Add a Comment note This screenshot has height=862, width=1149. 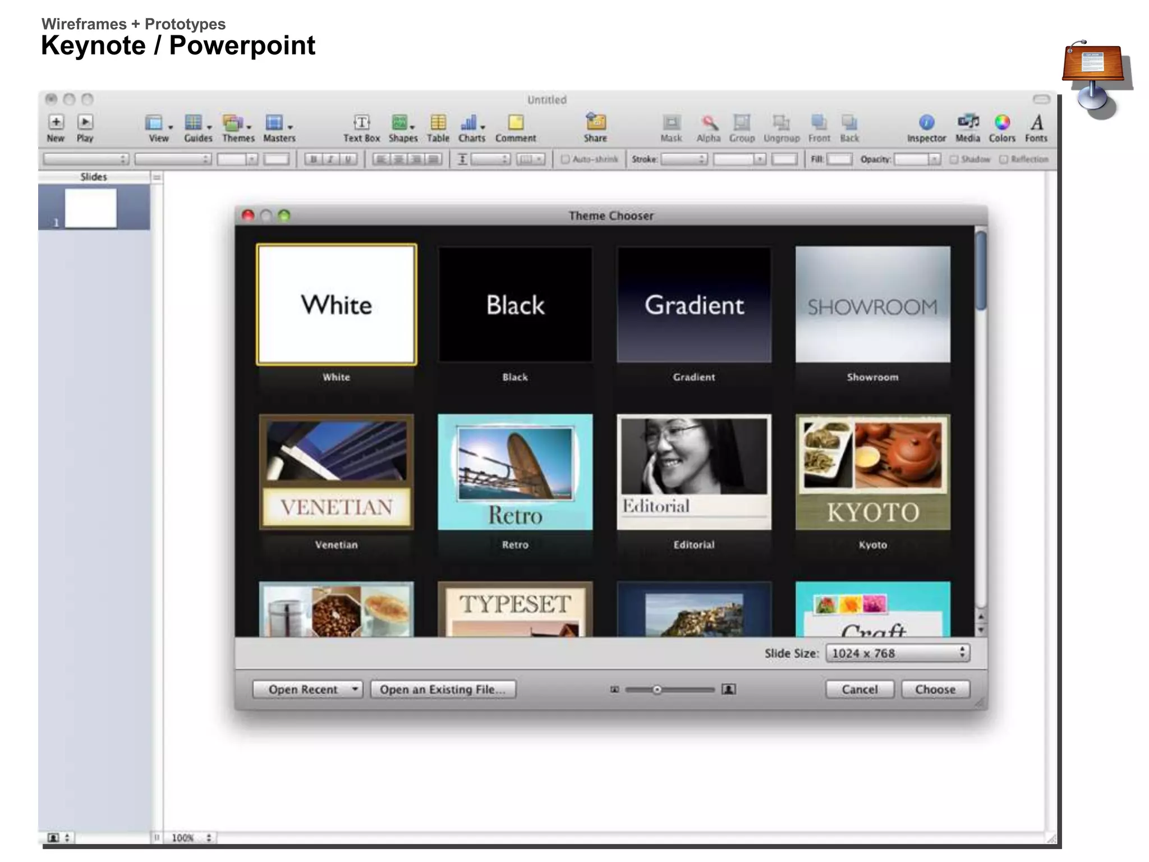(516, 122)
